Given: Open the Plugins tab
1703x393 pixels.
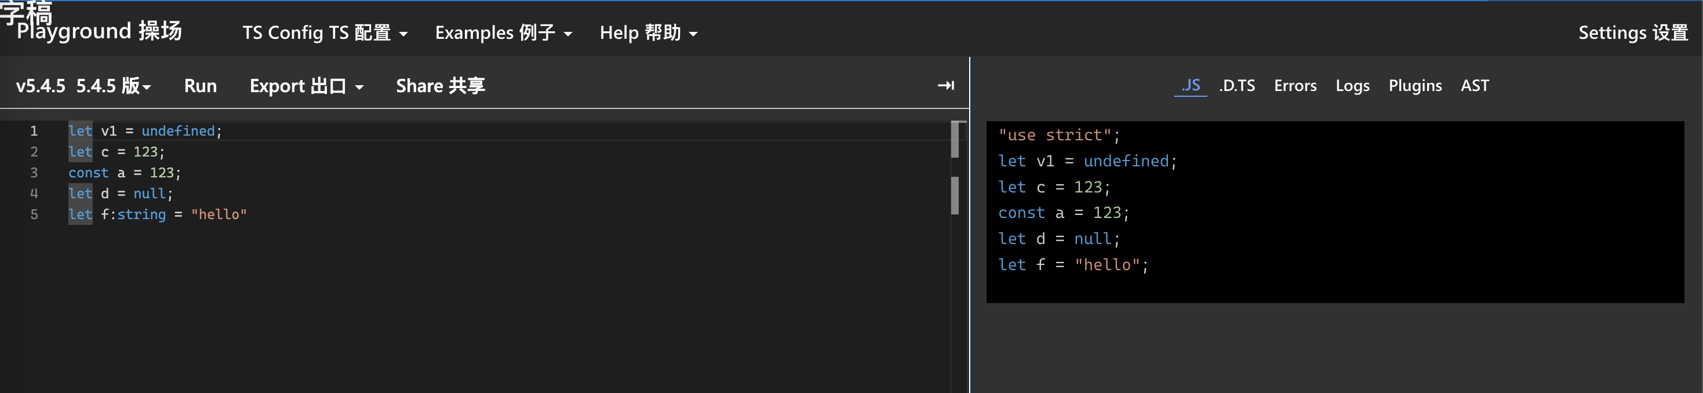Looking at the screenshot, I should (x=1415, y=85).
